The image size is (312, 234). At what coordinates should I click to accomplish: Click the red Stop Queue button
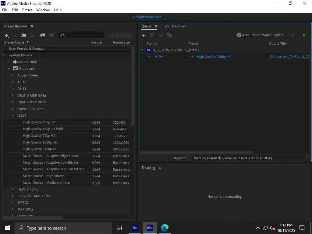pos(292,35)
